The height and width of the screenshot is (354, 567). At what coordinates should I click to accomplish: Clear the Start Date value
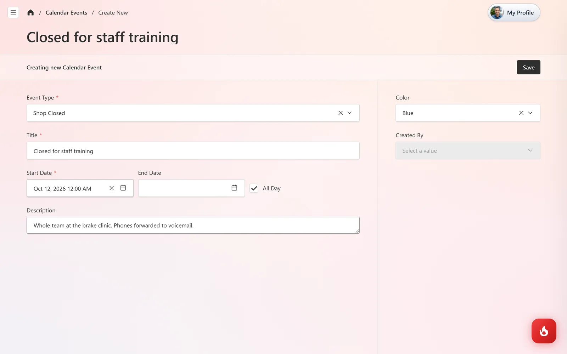click(x=112, y=188)
